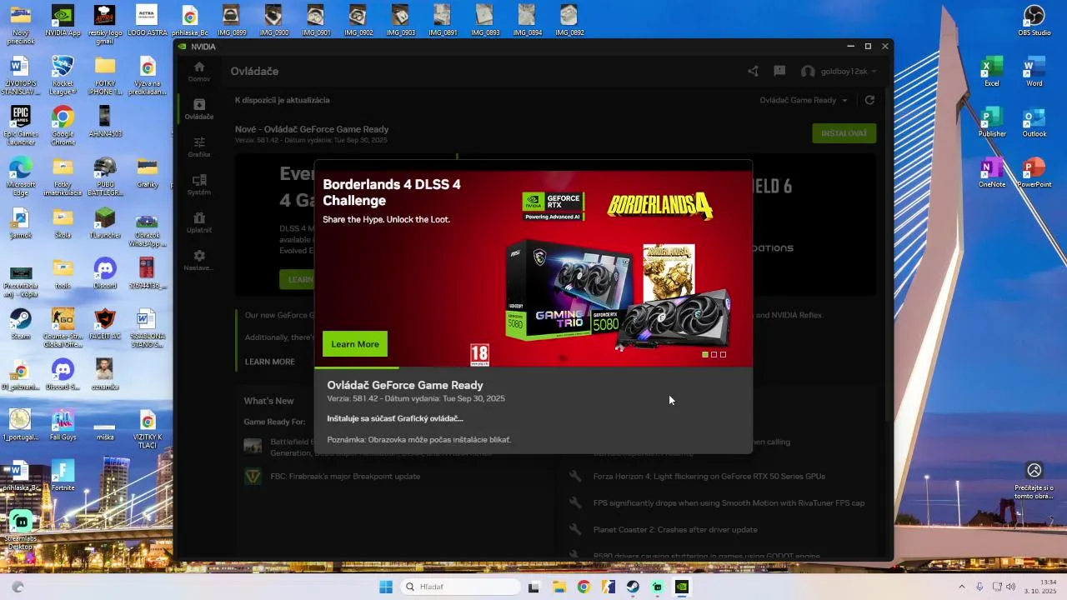Click Planet Coaster 2 crashes issue
The image size is (1067, 600).
coord(675,529)
